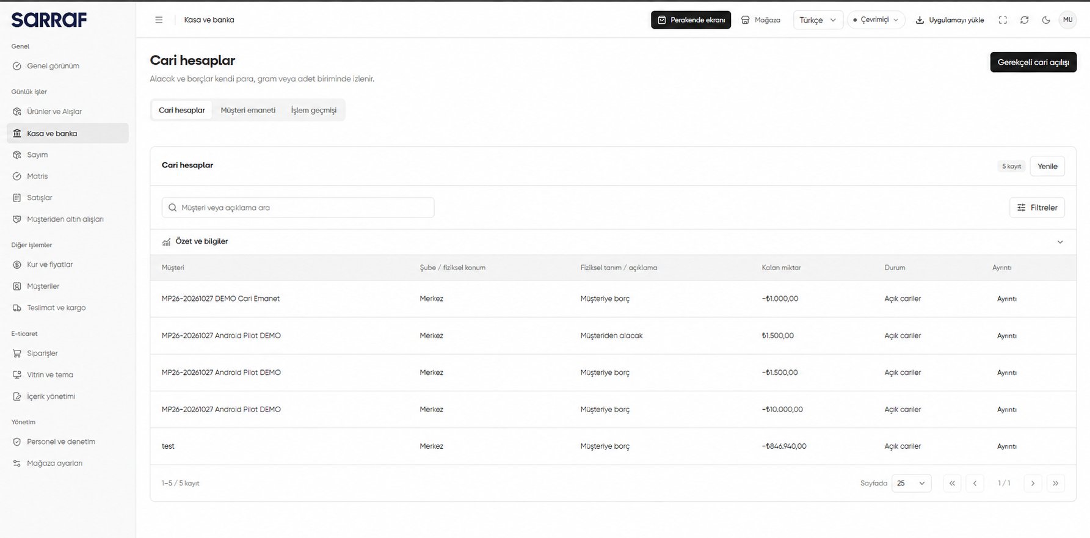Click the hamburger menu icon

point(159,20)
